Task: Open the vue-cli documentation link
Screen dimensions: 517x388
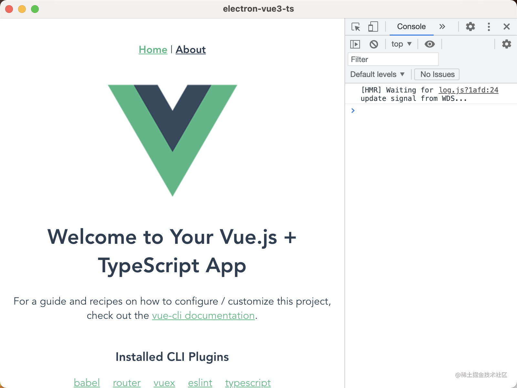Action: click(x=203, y=316)
